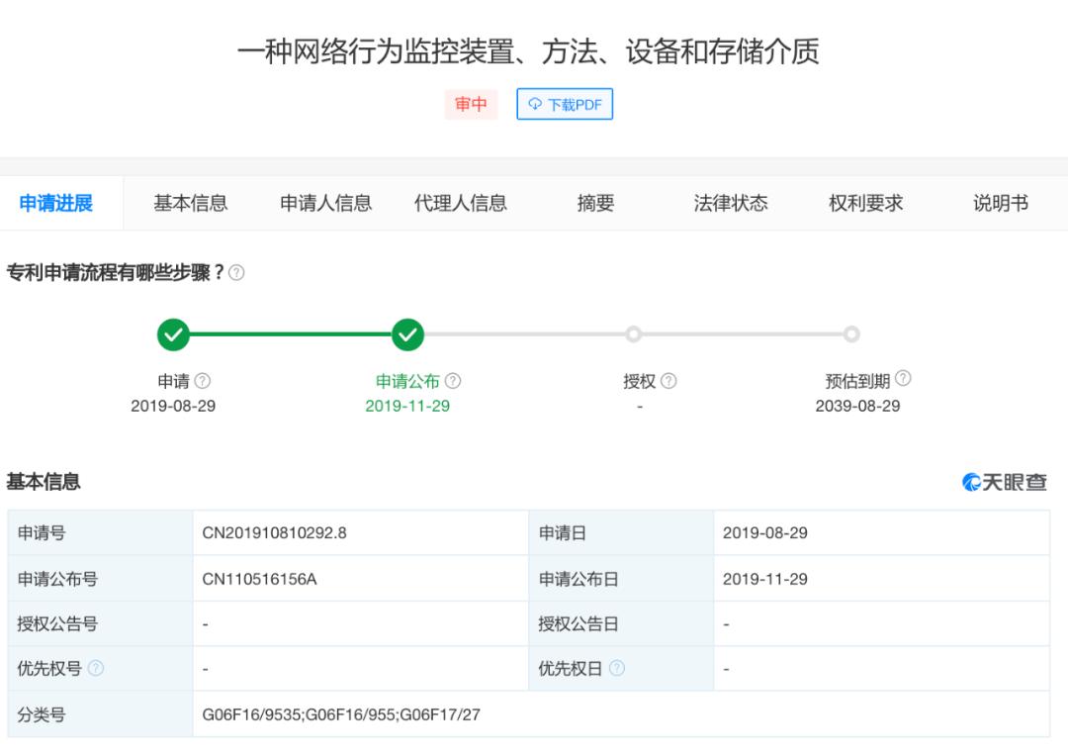Download the patent PDF

pos(565,104)
